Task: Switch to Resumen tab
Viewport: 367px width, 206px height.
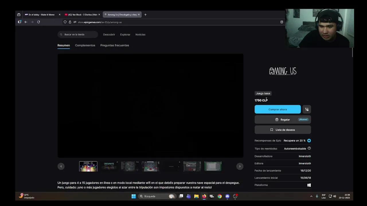Action: pos(64,45)
